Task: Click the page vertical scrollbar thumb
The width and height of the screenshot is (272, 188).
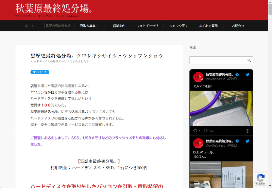Action: click(x=270, y=9)
